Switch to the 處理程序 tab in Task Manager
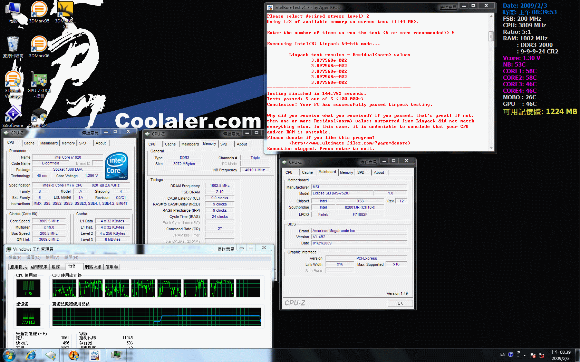Image resolution: width=580 pixels, height=362 pixels. point(39,267)
